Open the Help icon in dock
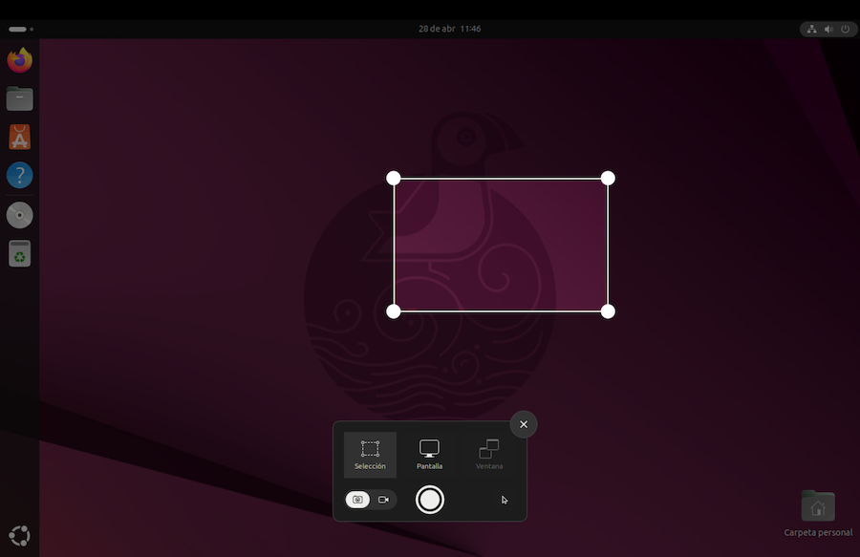The width and height of the screenshot is (860, 557). [19, 175]
